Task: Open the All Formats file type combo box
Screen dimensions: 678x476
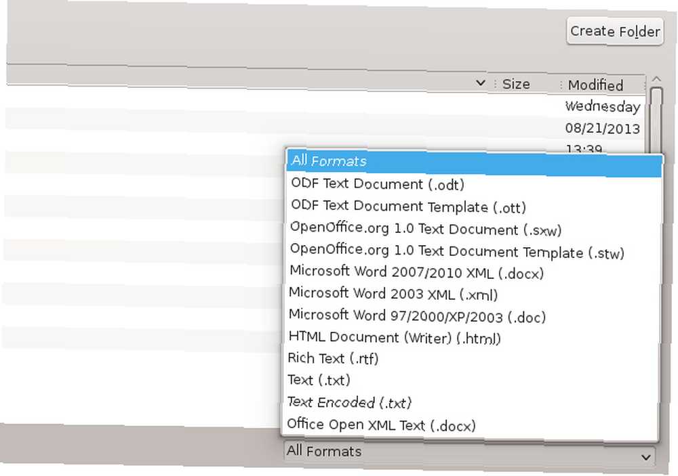Action: [x=469, y=453]
